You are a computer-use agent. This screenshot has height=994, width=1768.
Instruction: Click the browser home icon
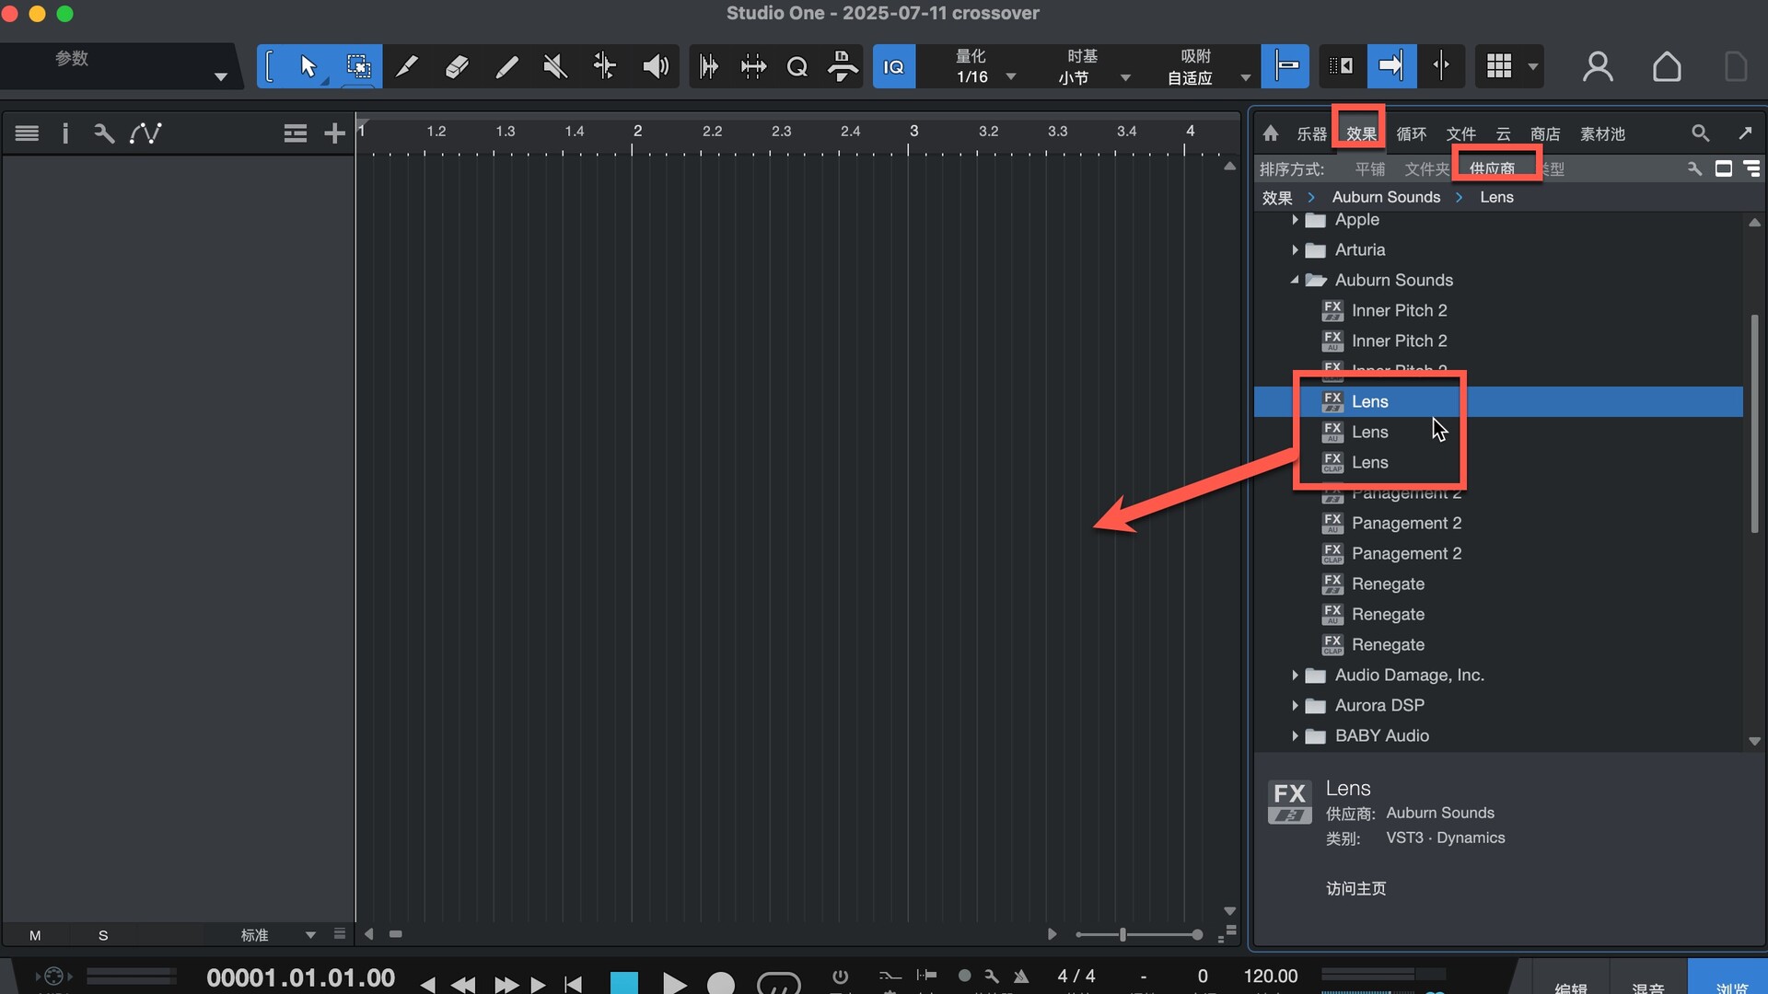point(1271,133)
